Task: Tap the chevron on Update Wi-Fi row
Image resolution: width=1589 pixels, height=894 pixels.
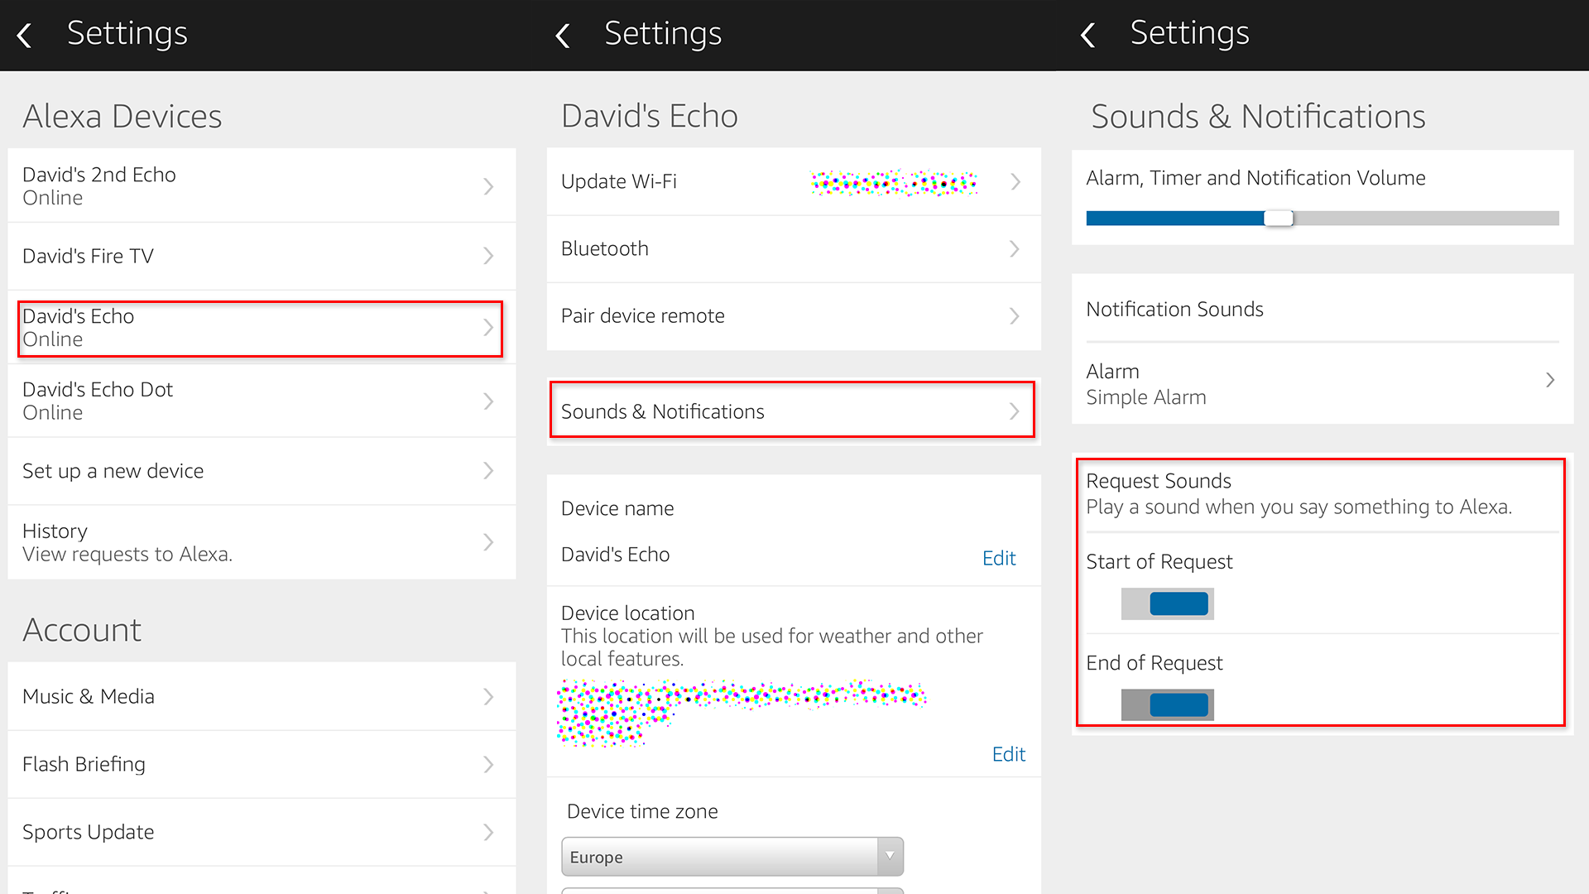Action: (1015, 182)
